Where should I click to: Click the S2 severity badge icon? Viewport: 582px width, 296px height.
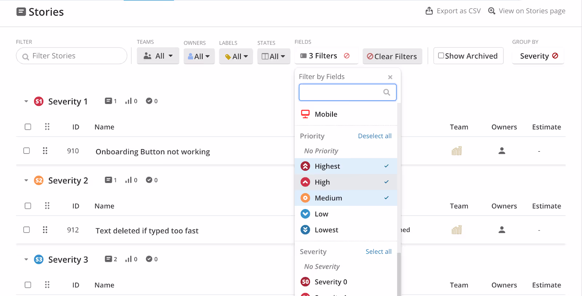pos(39,180)
